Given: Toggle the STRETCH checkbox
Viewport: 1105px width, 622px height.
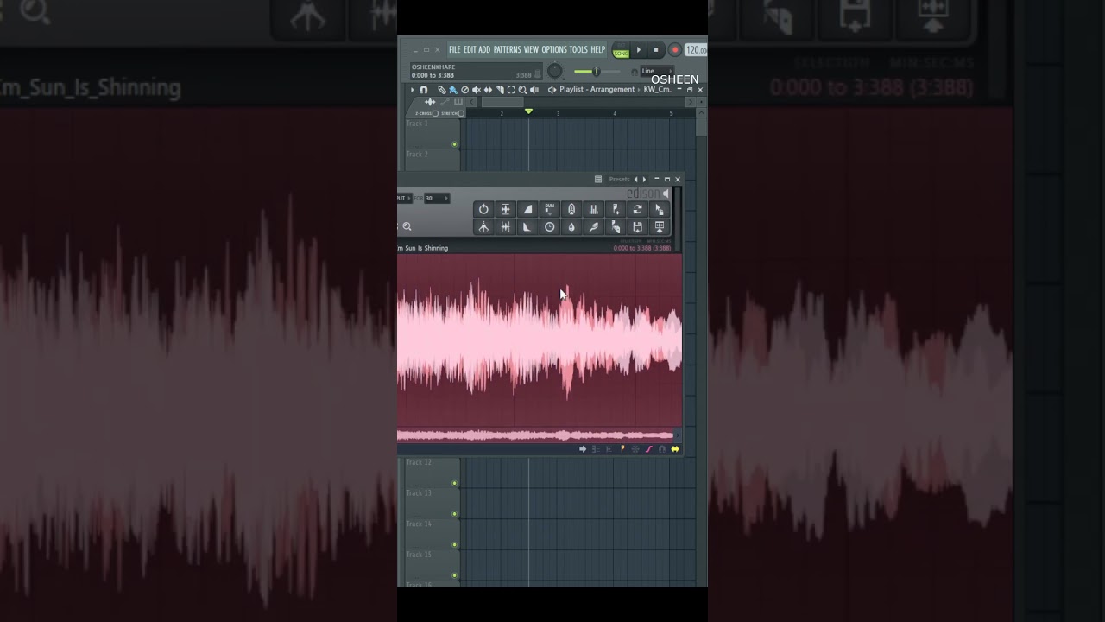Looking at the screenshot, I should [x=461, y=113].
